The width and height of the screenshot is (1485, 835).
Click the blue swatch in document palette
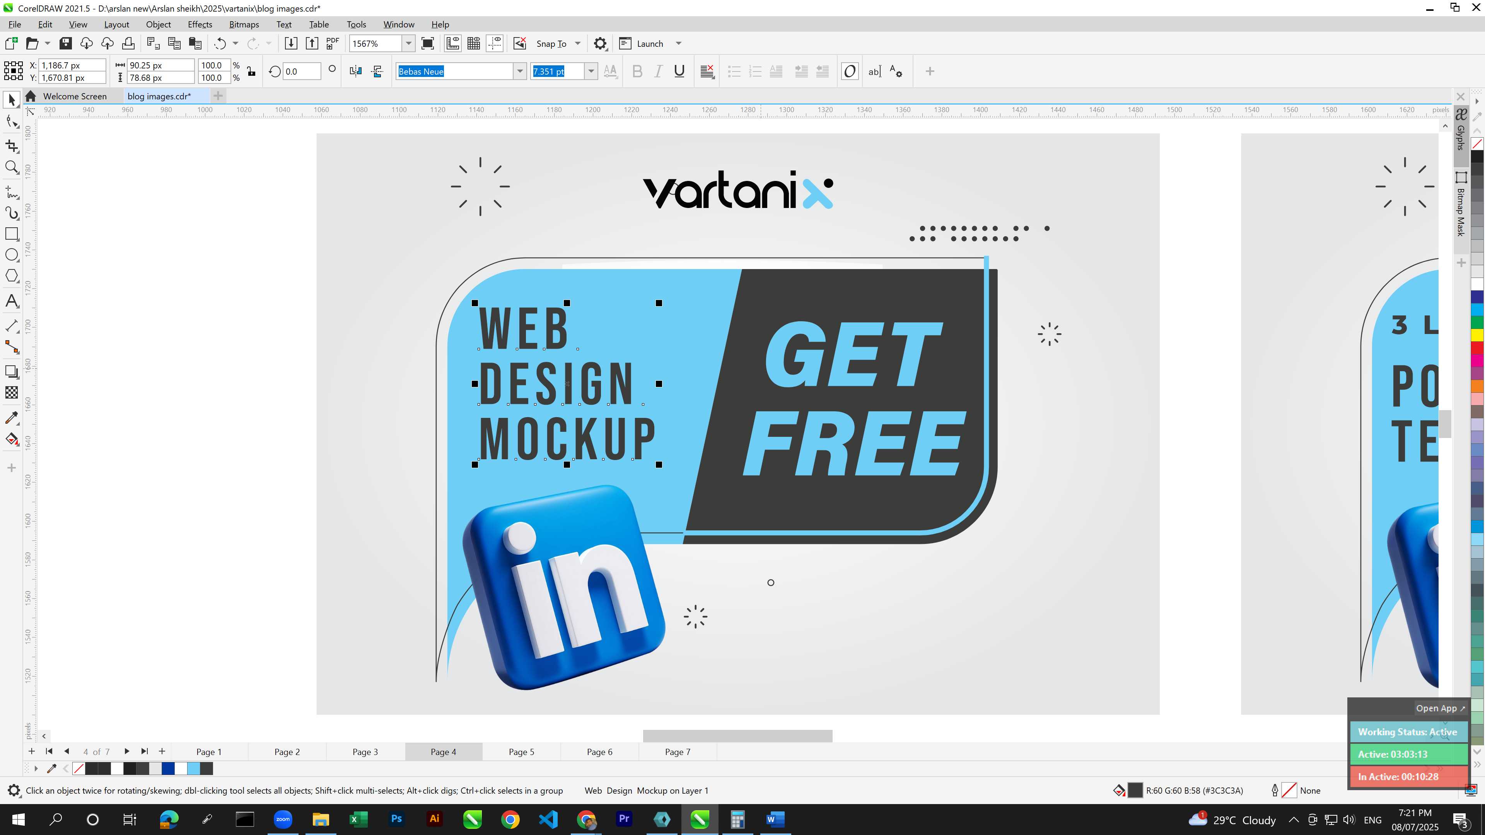tap(168, 768)
